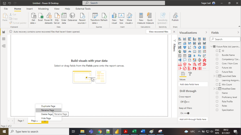Choose Rename Page from context menu
The height and width of the screenshot is (135, 241).
[48, 110]
